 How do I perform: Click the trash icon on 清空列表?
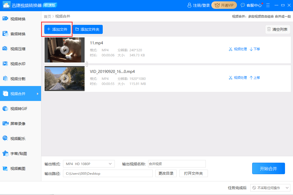(x=269, y=29)
